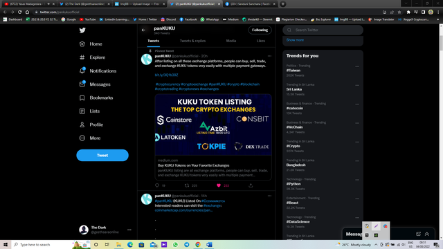Open bit.ly link in pinned tweet
Image resolution: width=443 pixels, height=249 pixels.
[166, 75]
